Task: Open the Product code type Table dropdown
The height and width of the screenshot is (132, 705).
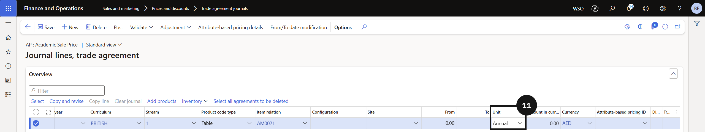Action: click(x=250, y=123)
